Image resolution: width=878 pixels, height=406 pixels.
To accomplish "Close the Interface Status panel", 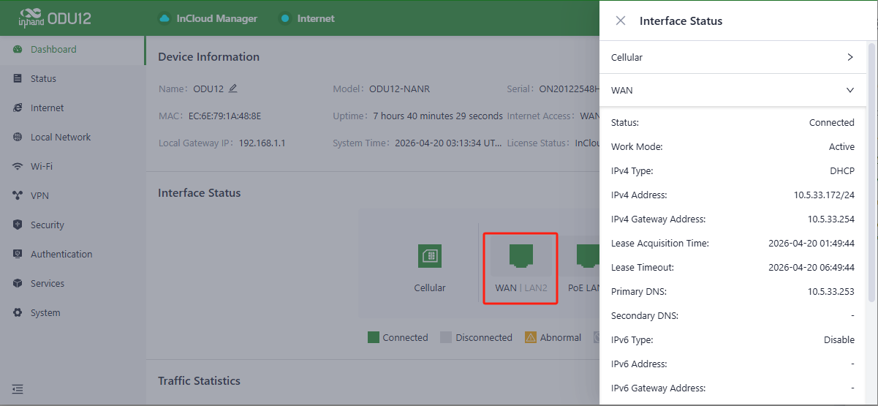I will tap(621, 20).
